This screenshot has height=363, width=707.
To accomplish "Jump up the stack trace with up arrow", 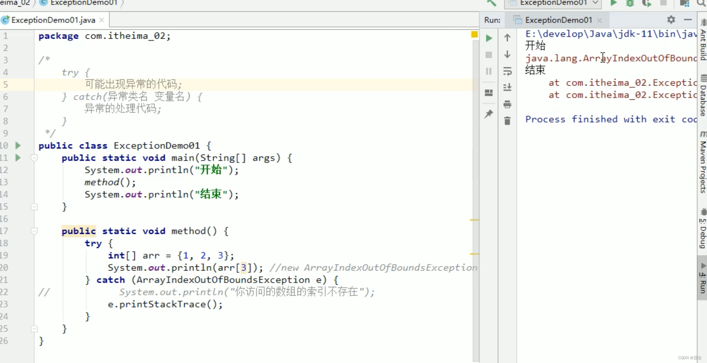I will pyautogui.click(x=507, y=37).
